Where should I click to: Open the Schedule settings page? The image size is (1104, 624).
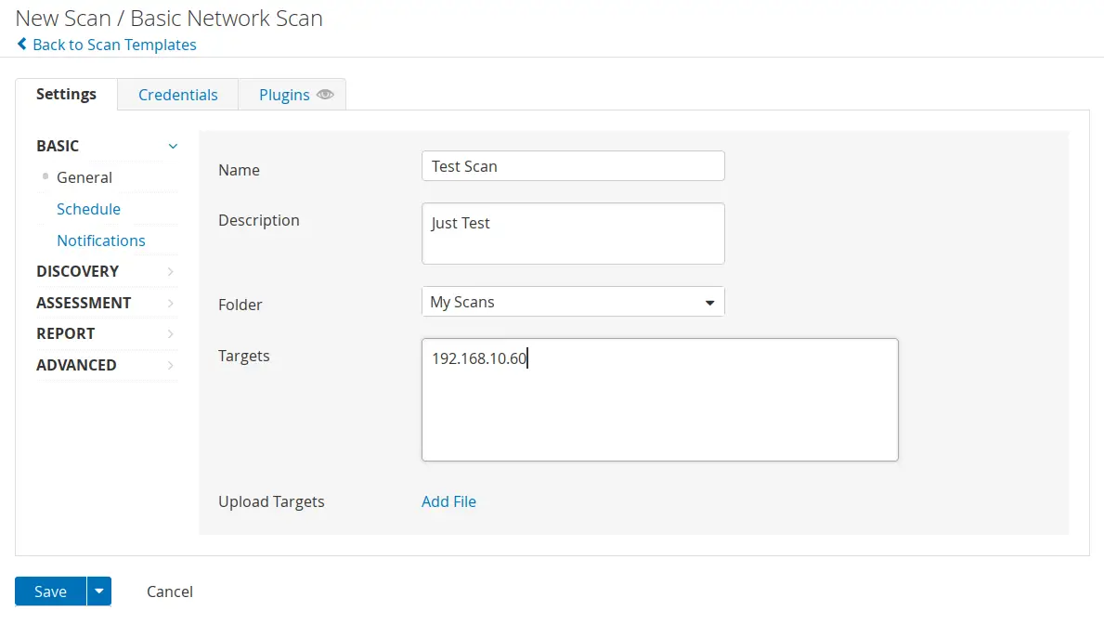(88, 209)
